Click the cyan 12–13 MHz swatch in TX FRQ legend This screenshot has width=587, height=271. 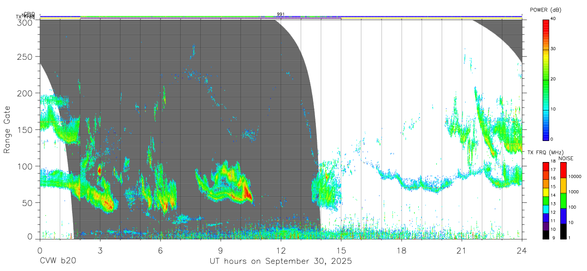pos(546,209)
